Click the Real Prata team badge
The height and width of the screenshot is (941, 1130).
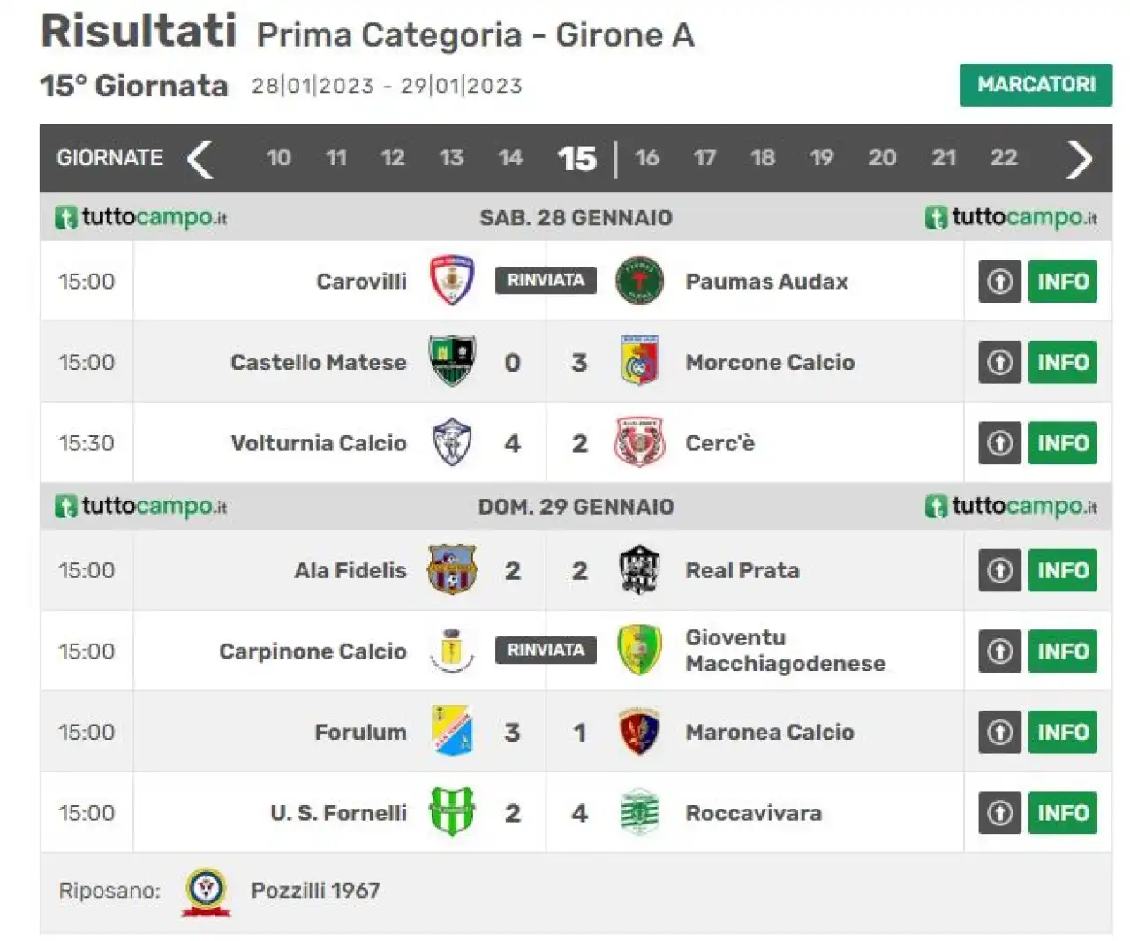click(639, 570)
